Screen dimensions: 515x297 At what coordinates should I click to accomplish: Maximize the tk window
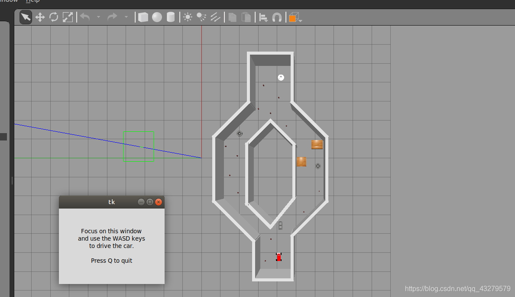(x=150, y=202)
